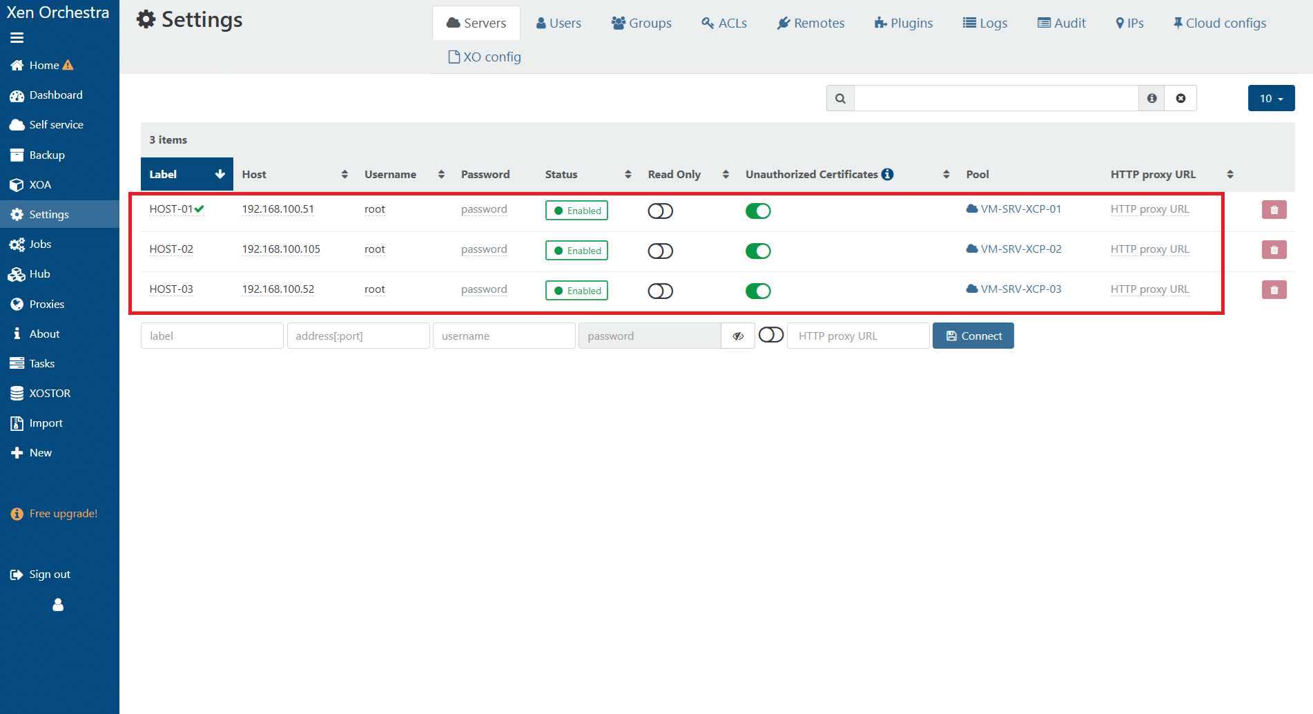
Task: Open the Remotes tab
Action: pos(810,23)
